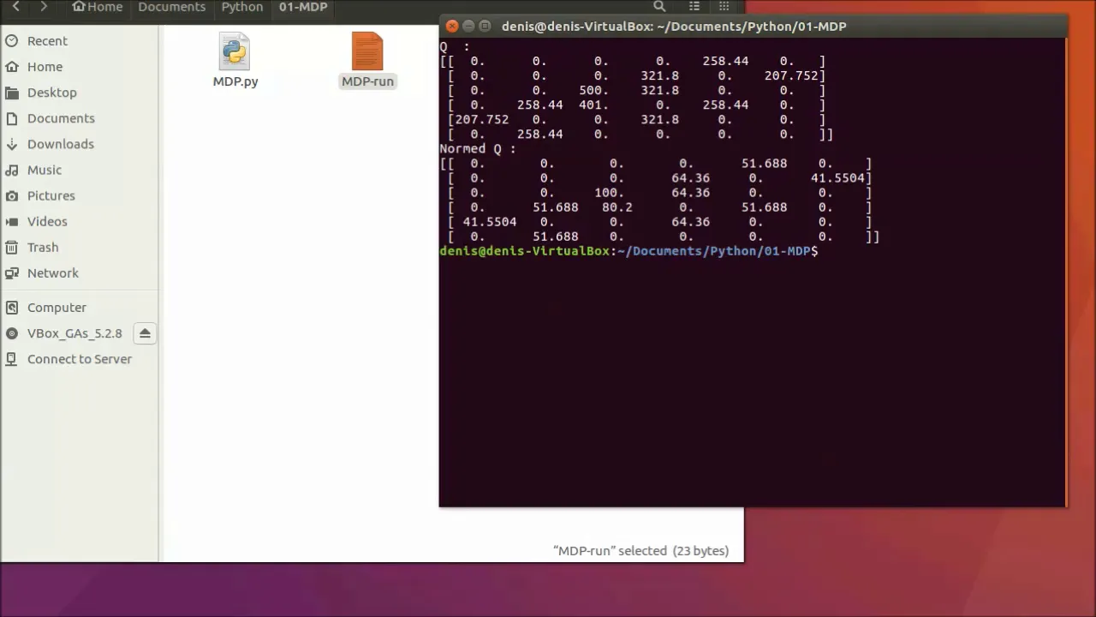Open Documents in the path bar
Screen dimensions: 1096x617
(171, 7)
